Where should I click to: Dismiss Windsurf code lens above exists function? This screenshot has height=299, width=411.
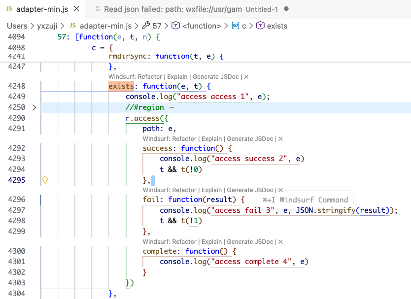(246, 77)
